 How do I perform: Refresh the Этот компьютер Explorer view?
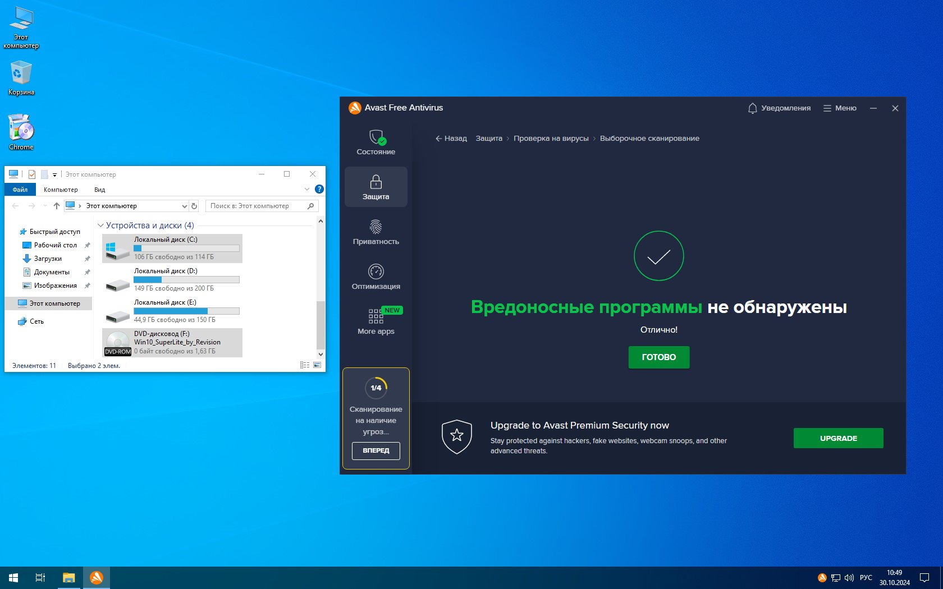click(x=194, y=206)
